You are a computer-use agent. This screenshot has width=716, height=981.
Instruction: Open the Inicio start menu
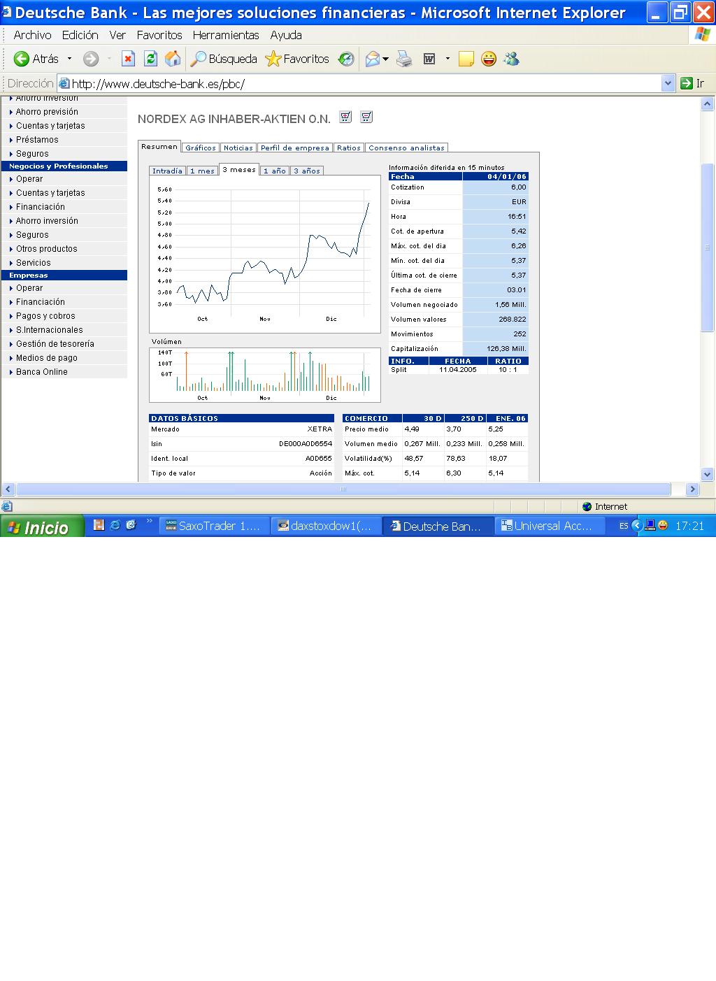point(42,527)
